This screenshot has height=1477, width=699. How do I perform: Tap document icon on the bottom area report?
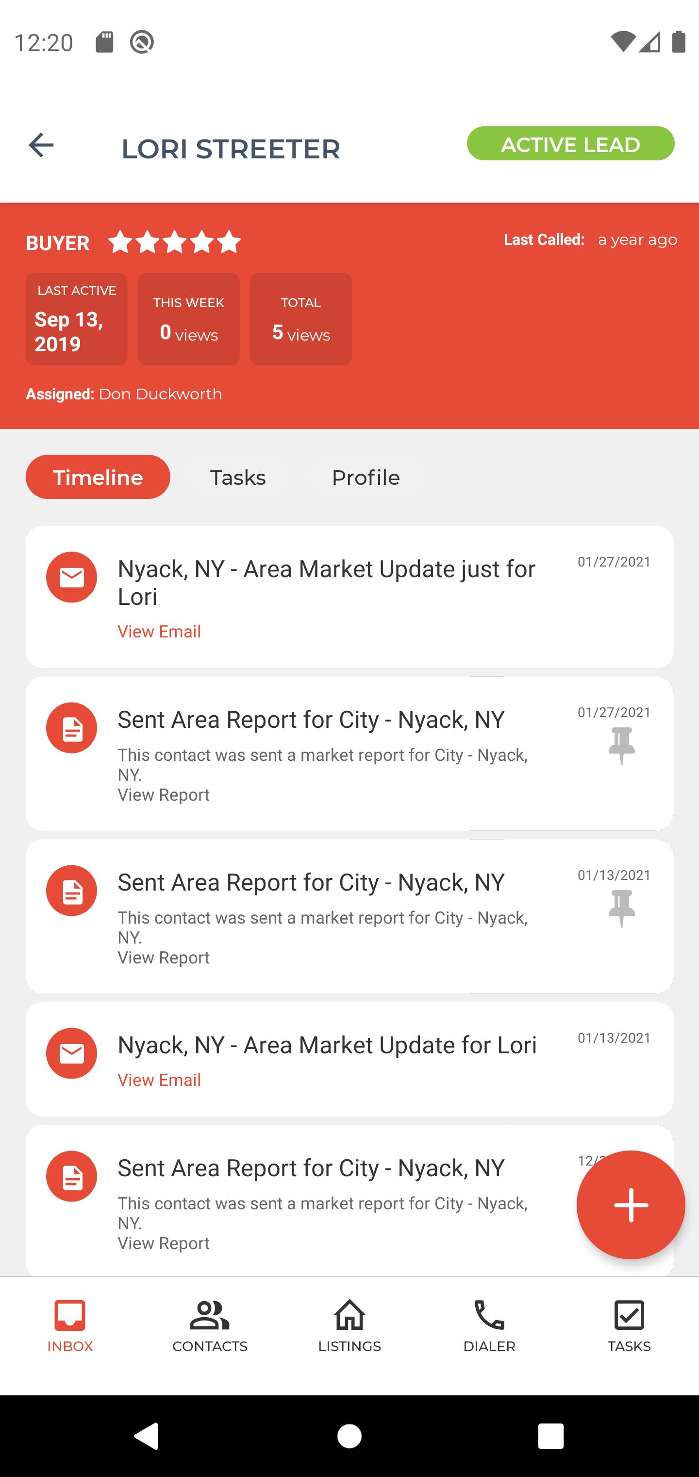pos(72,1177)
